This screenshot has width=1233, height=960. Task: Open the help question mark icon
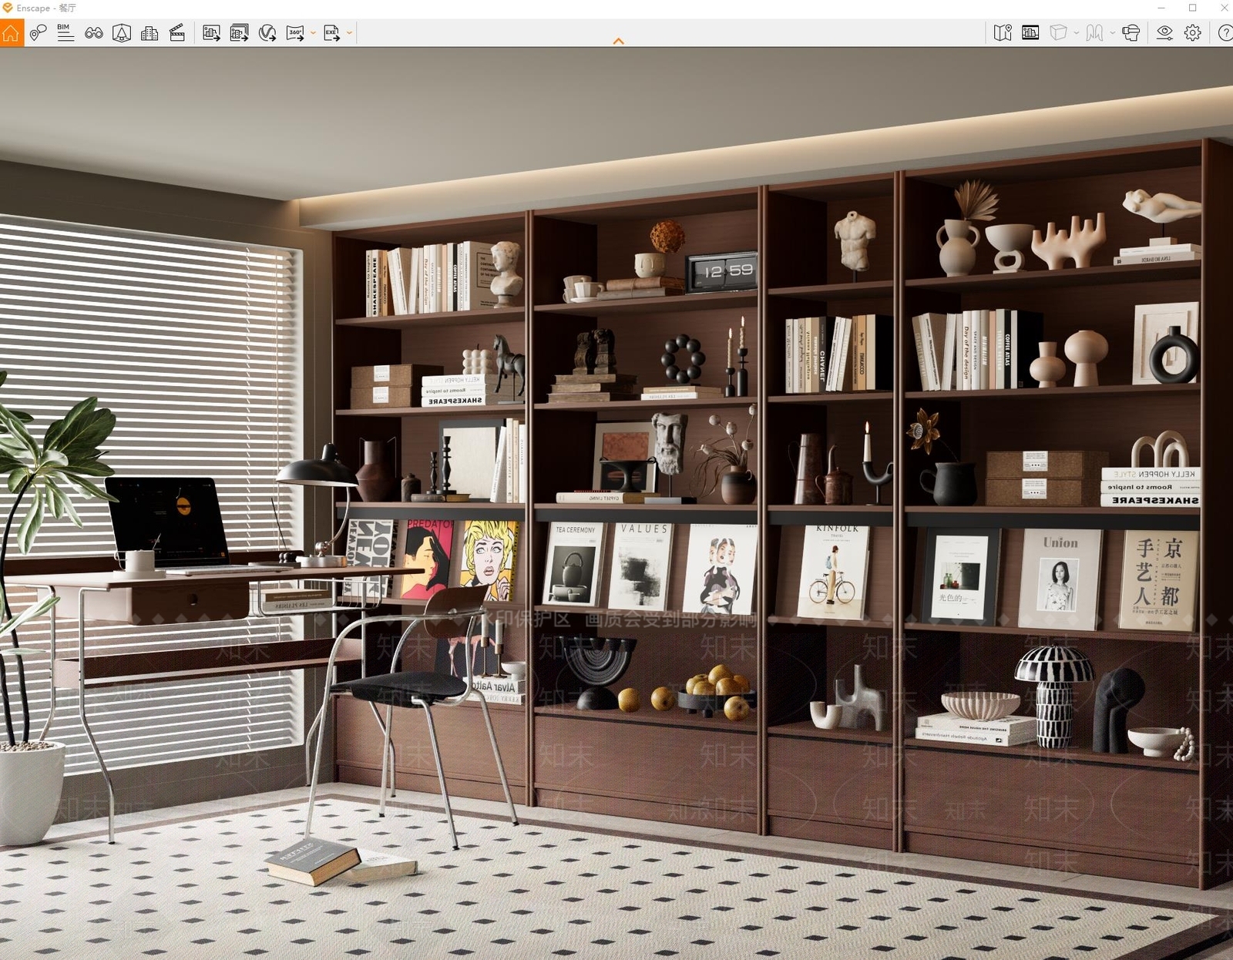click(1225, 32)
